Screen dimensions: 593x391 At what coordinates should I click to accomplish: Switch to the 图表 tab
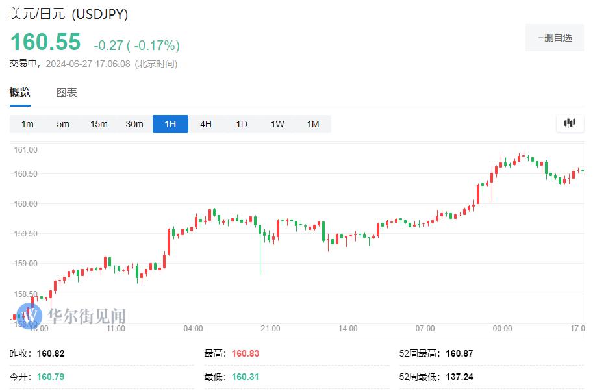[66, 93]
